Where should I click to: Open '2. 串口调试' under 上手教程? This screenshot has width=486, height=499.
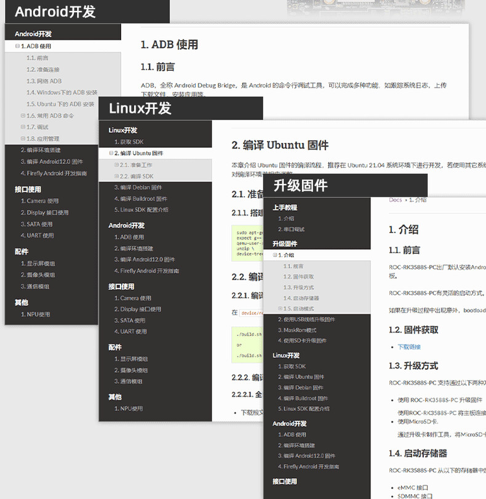[291, 230]
